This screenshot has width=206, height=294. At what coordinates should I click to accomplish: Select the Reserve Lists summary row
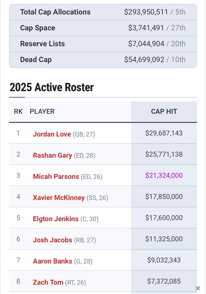pos(103,44)
